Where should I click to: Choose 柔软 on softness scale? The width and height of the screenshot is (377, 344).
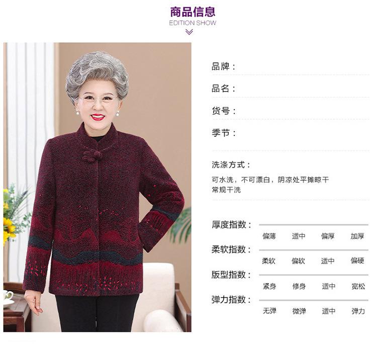click(x=268, y=261)
